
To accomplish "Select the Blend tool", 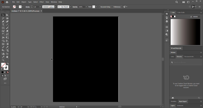I will 3,51.
